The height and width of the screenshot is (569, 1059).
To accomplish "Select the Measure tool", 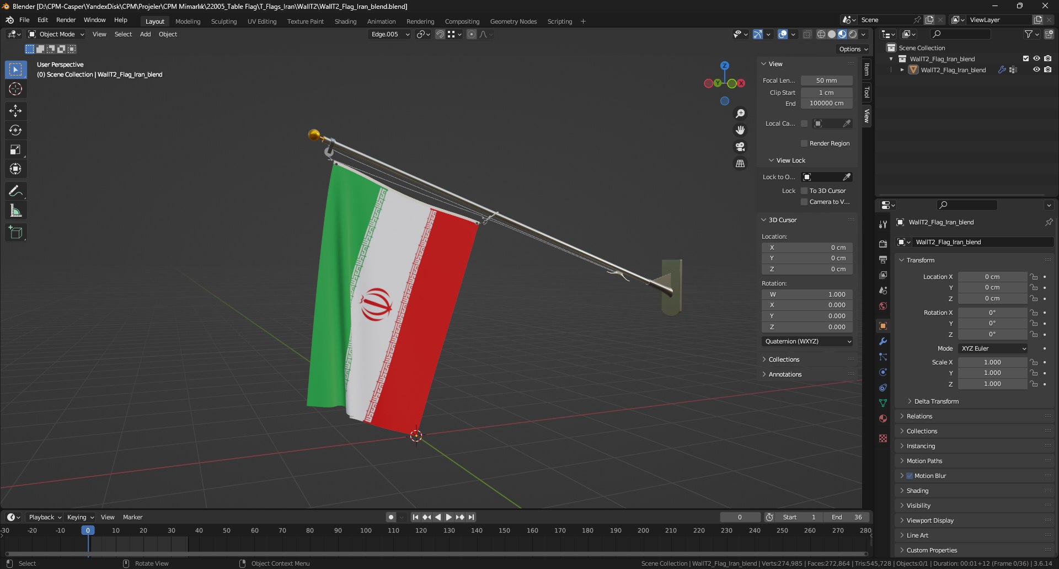I will [15, 211].
